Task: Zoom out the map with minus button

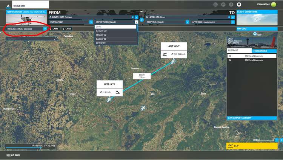Action: [277, 140]
